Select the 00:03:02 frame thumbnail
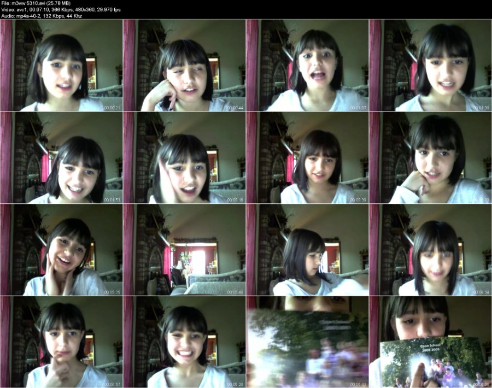 coord(430,158)
